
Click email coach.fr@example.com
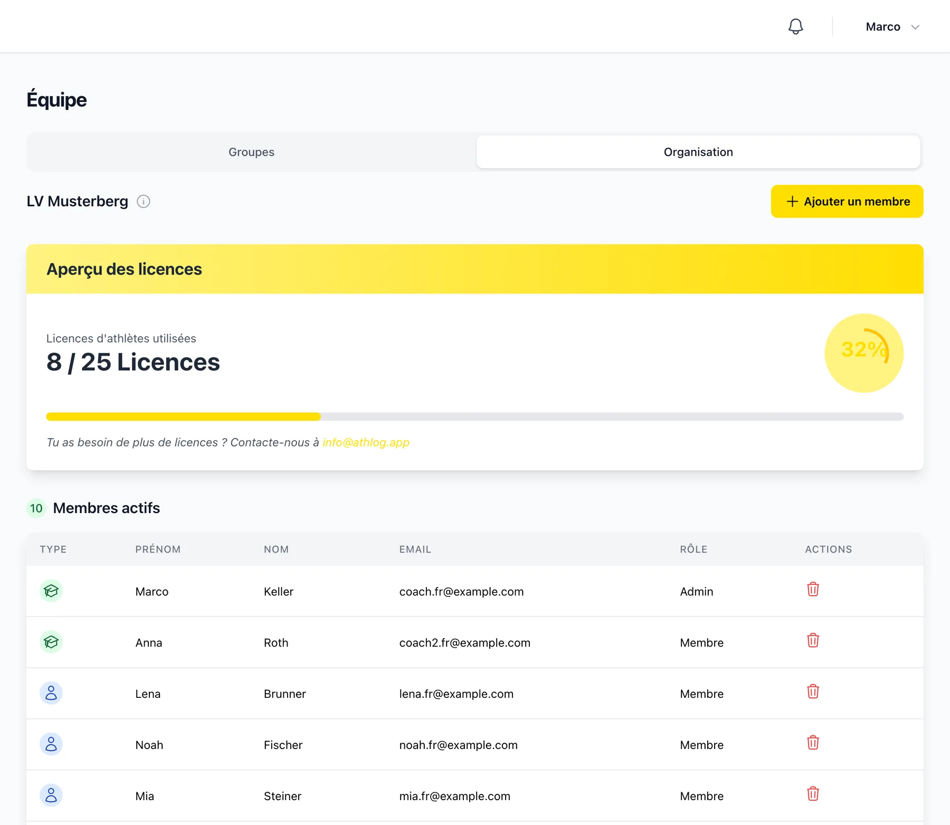click(x=461, y=592)
